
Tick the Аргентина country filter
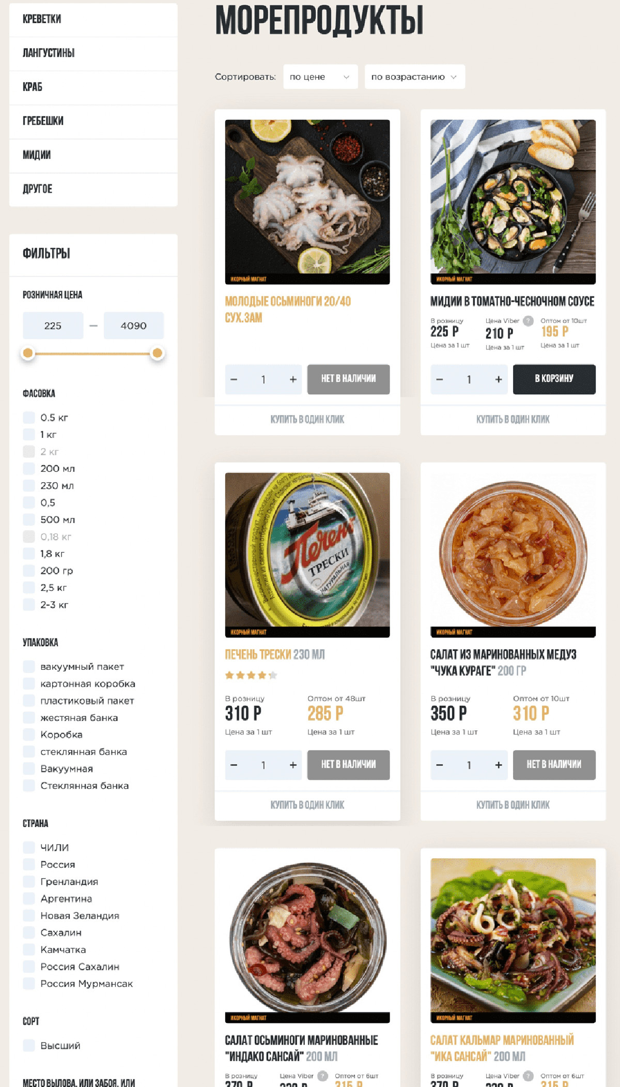pos(29,899)
